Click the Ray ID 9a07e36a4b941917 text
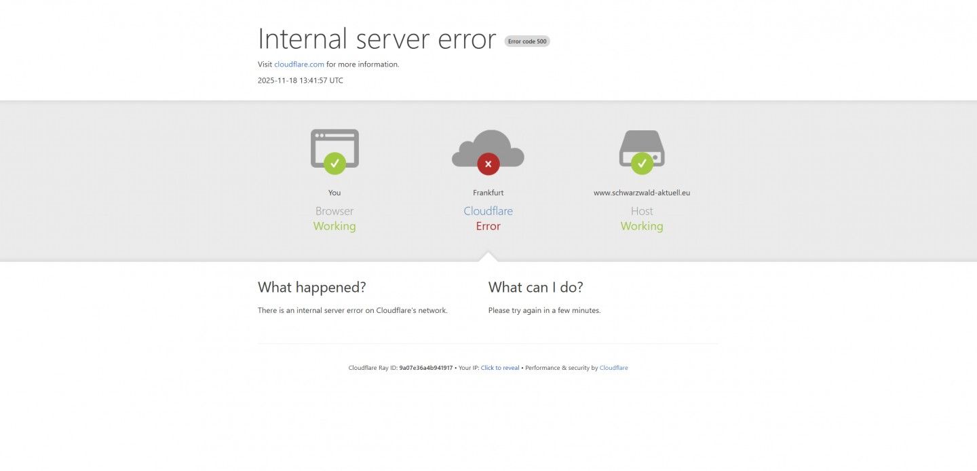Image resolution: width=977 pixels, height=471 pixels. (426, 368)
